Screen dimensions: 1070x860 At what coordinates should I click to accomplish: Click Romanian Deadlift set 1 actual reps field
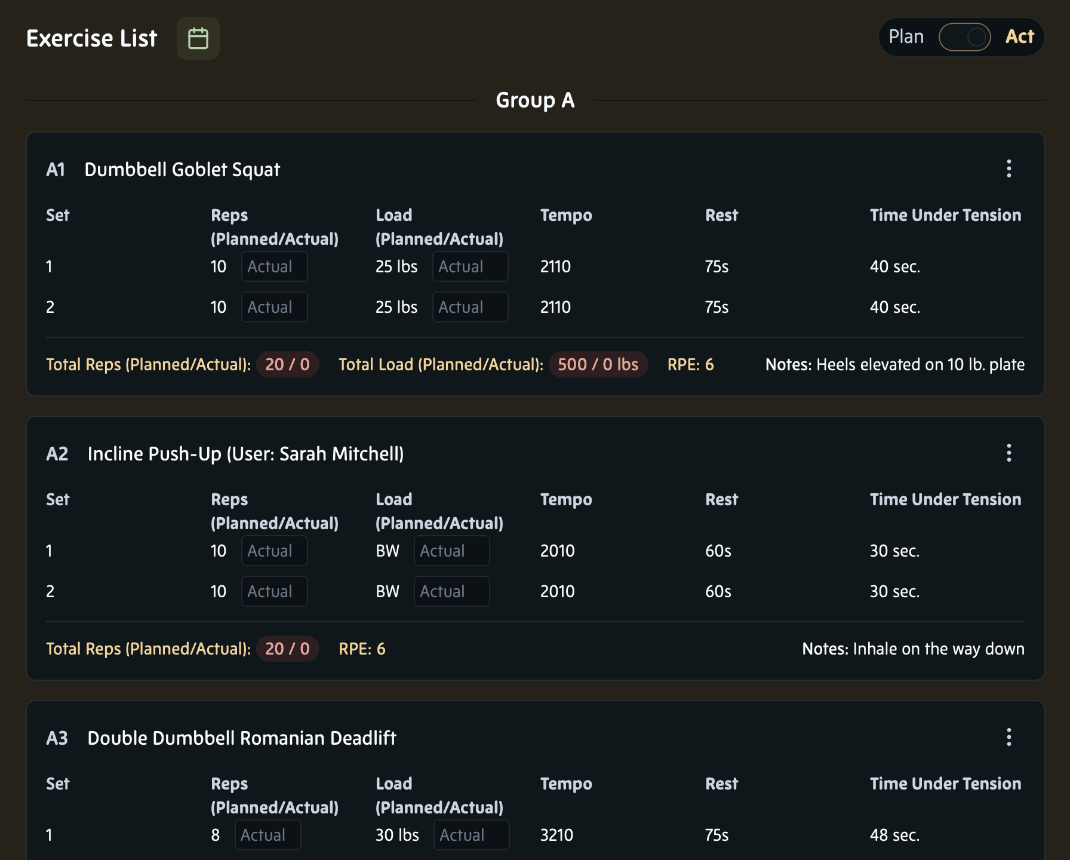click(x=268, y=835)
